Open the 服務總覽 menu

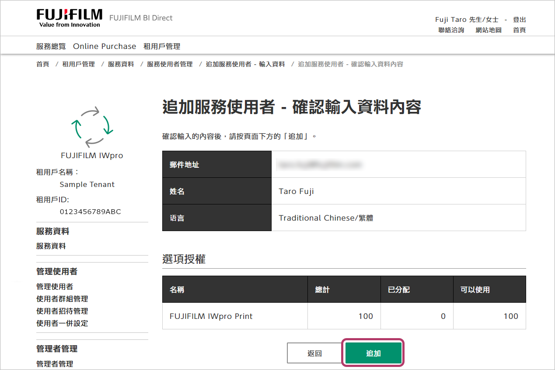pyautogui.click(x=51, y=46)
